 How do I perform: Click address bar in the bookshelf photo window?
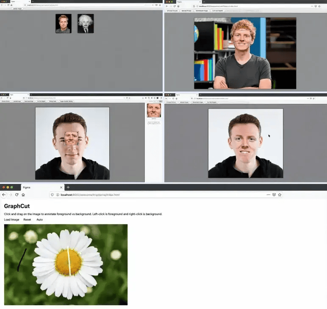(257, 6)
